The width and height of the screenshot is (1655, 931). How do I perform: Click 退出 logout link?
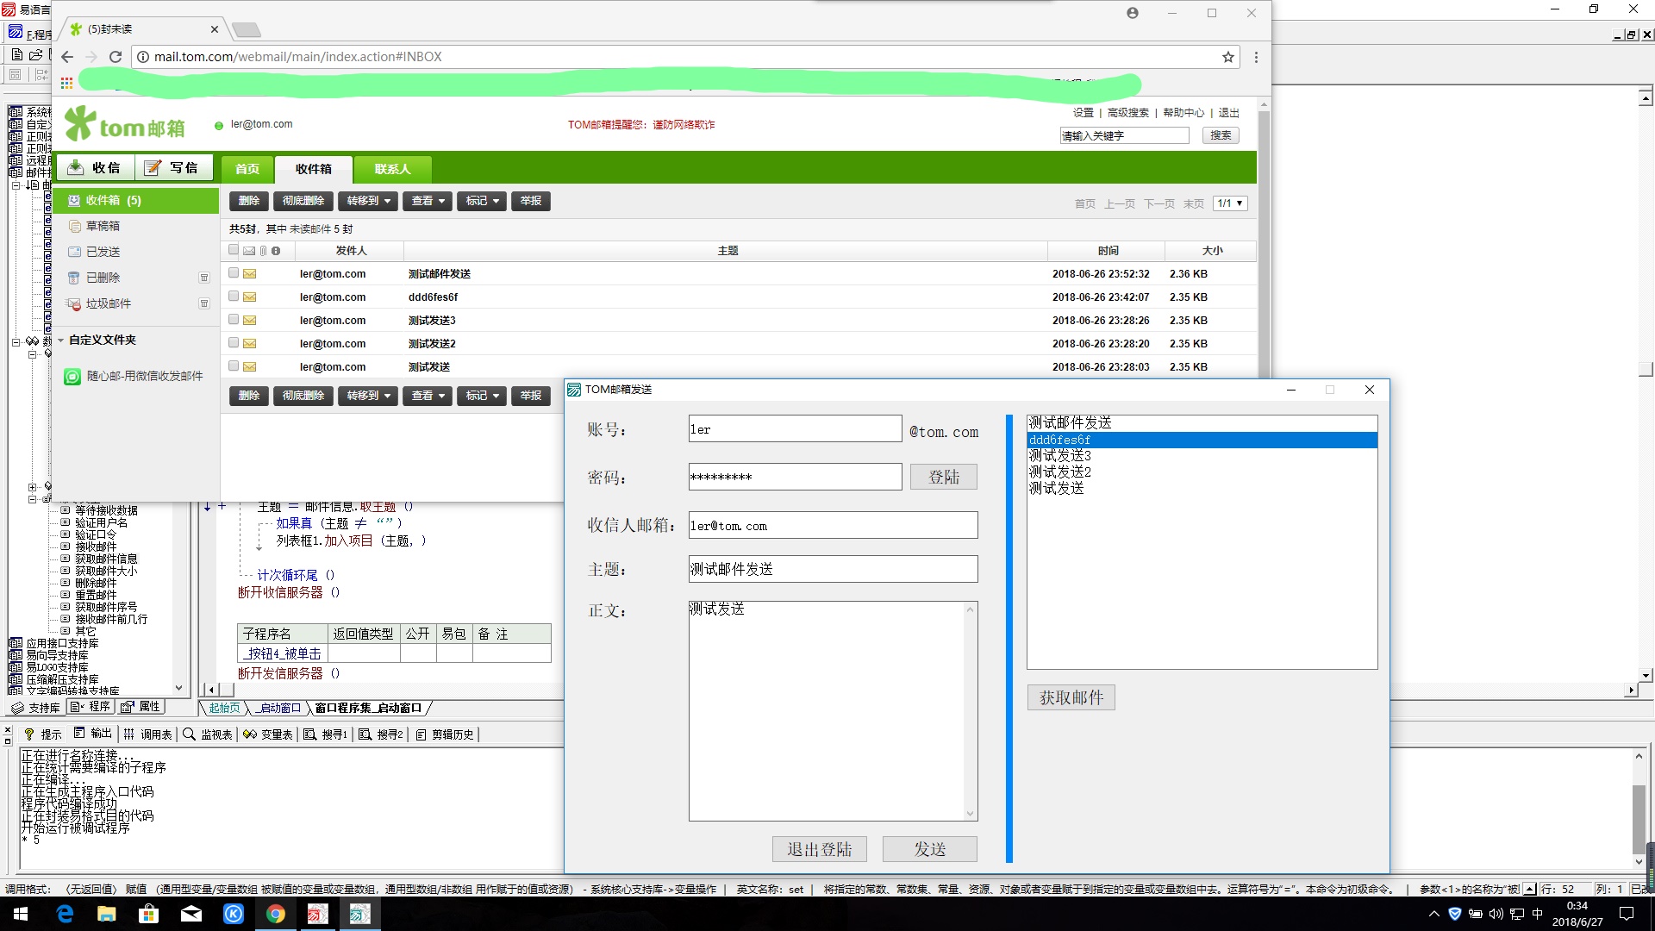(1228, 113)
